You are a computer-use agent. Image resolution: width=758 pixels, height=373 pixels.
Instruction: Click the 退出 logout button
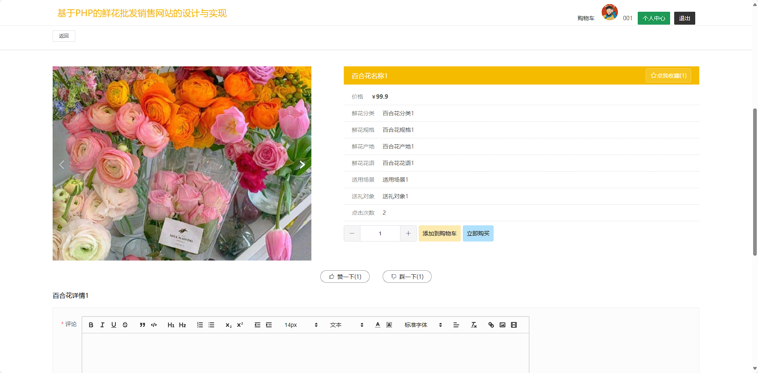pyautogui.click(x=685, y=18)
